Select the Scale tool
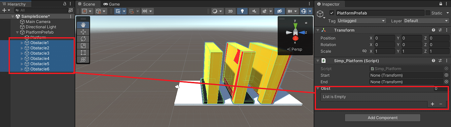The height and width of the screenshot is (127, 451). [83, 46]
